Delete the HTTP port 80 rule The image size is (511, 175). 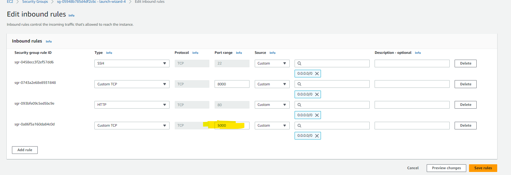pos(465,105)
